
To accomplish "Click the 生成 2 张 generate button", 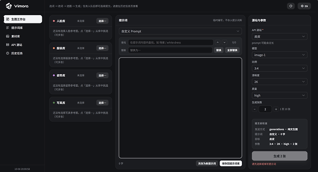I will click(279, 156).
